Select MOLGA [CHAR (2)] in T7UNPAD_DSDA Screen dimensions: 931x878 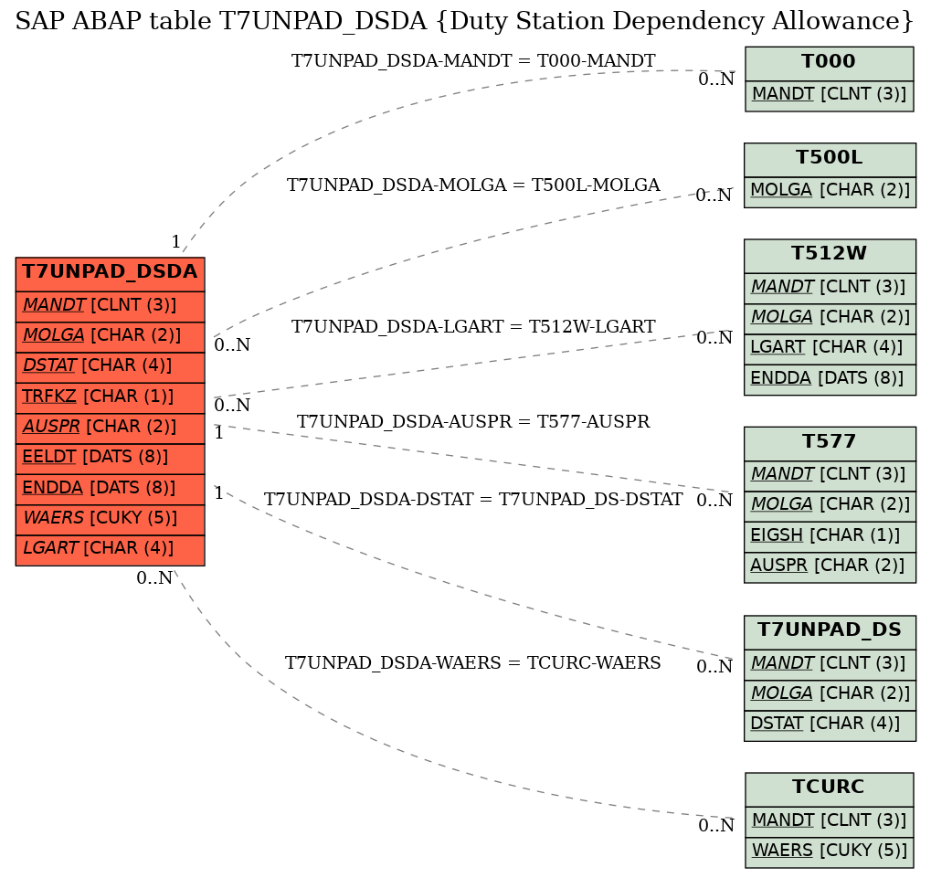point(110,336)
